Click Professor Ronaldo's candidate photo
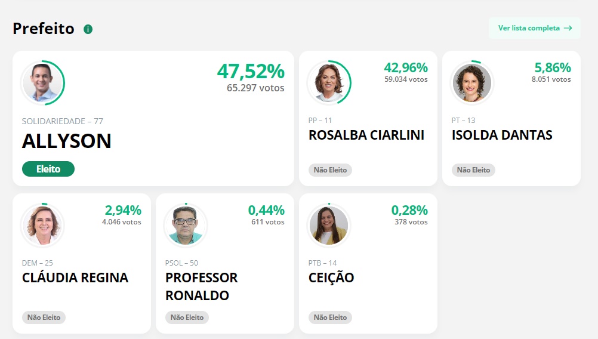598x339 pixels. coord(186,226)
